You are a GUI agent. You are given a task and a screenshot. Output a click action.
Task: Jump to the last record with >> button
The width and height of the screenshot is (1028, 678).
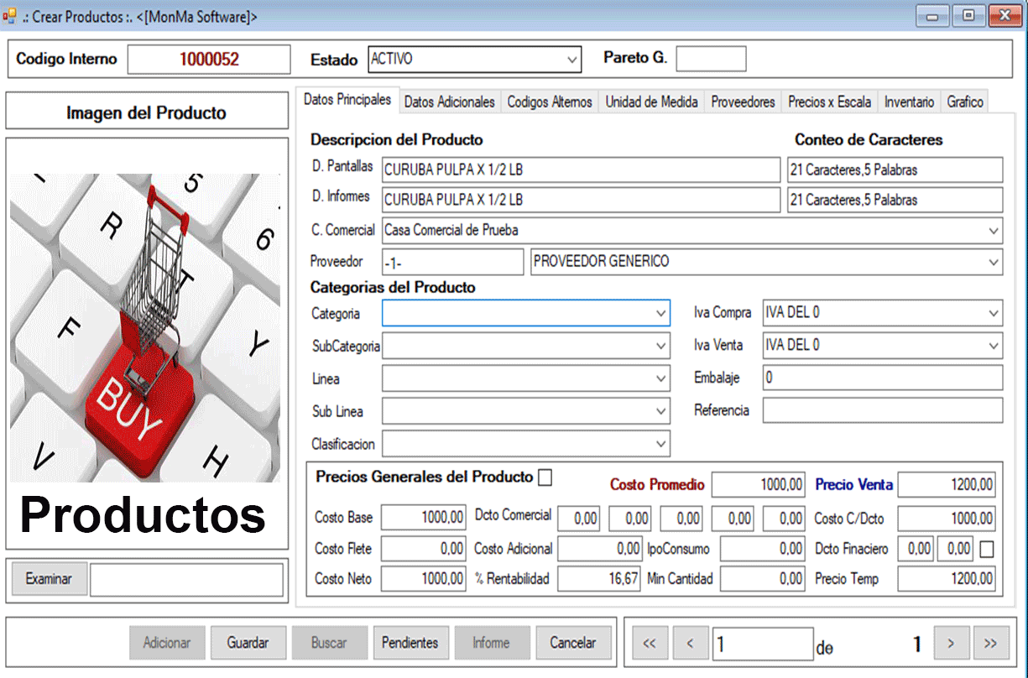pyautogui.click(x=991, y=644)
